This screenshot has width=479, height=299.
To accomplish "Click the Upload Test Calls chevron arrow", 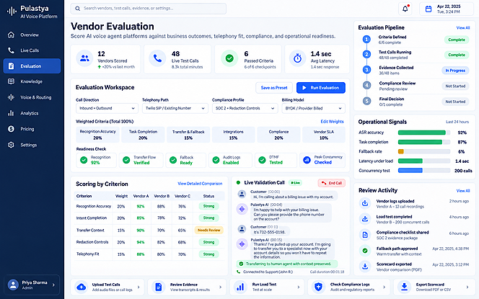I will click(139, 287).
